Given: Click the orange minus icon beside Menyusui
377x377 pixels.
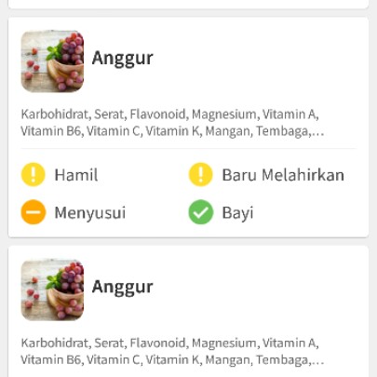Looking at the screenshot, I should tap(34, 212).
